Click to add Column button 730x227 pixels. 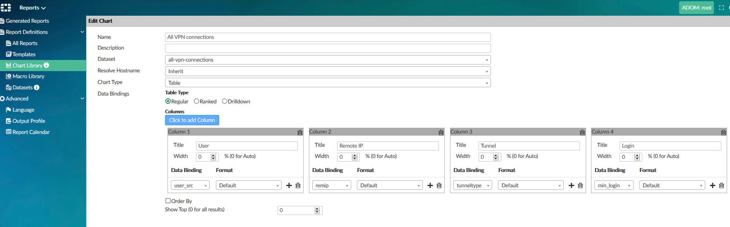click(192, 120)
